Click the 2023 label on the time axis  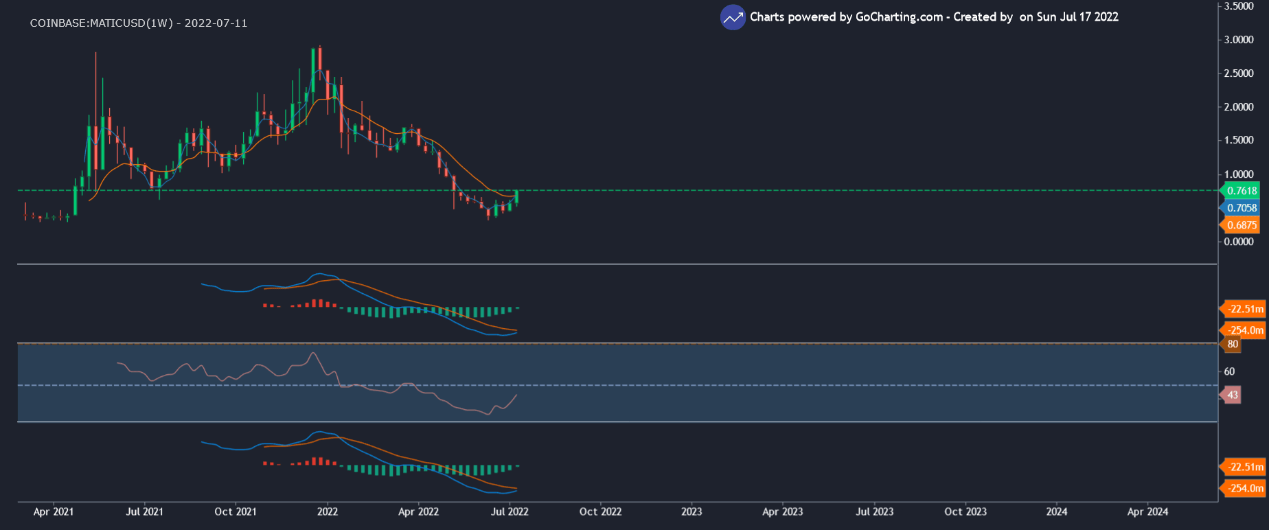pos(691,511)
